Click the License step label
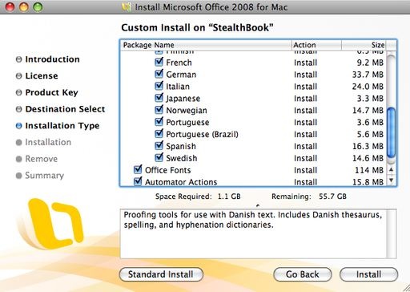Screen dimensions: 410x292 point(42,76)
